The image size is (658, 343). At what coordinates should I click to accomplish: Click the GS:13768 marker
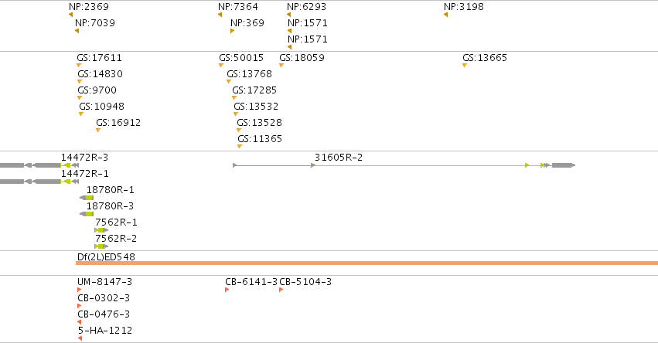coord(229,82)
